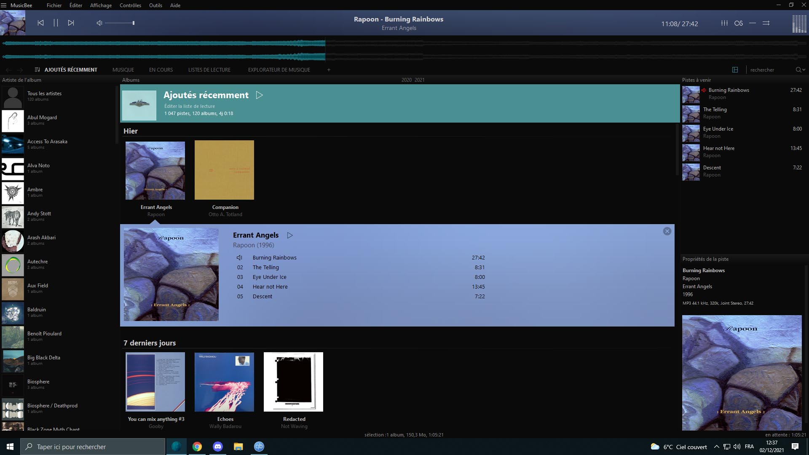The width and height of the screenshot is (809, 455).
Task: Click the rechercher search field
Action: coord(771,70)
